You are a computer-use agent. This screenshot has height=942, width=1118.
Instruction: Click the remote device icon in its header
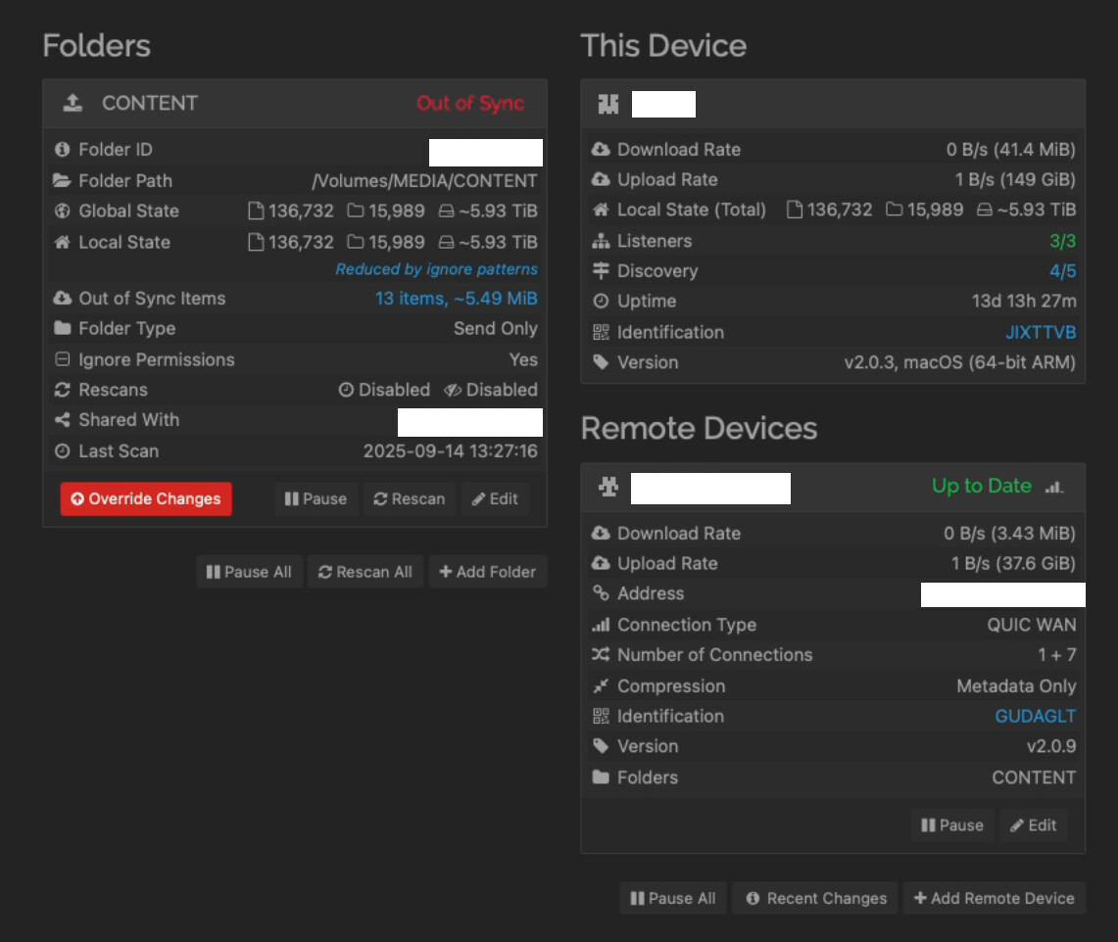coord(608,487)
